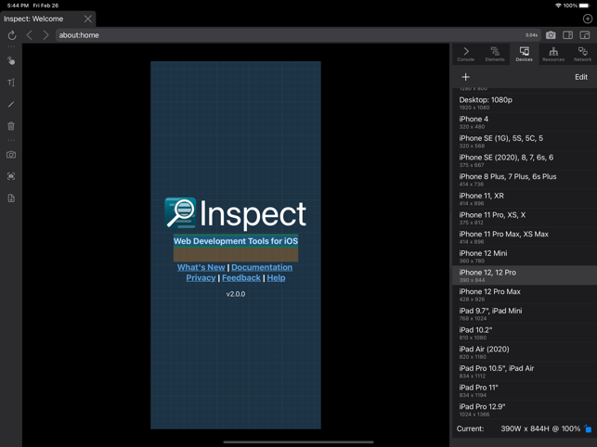Click the left sidebar camera capture icon

pos(11,155)
